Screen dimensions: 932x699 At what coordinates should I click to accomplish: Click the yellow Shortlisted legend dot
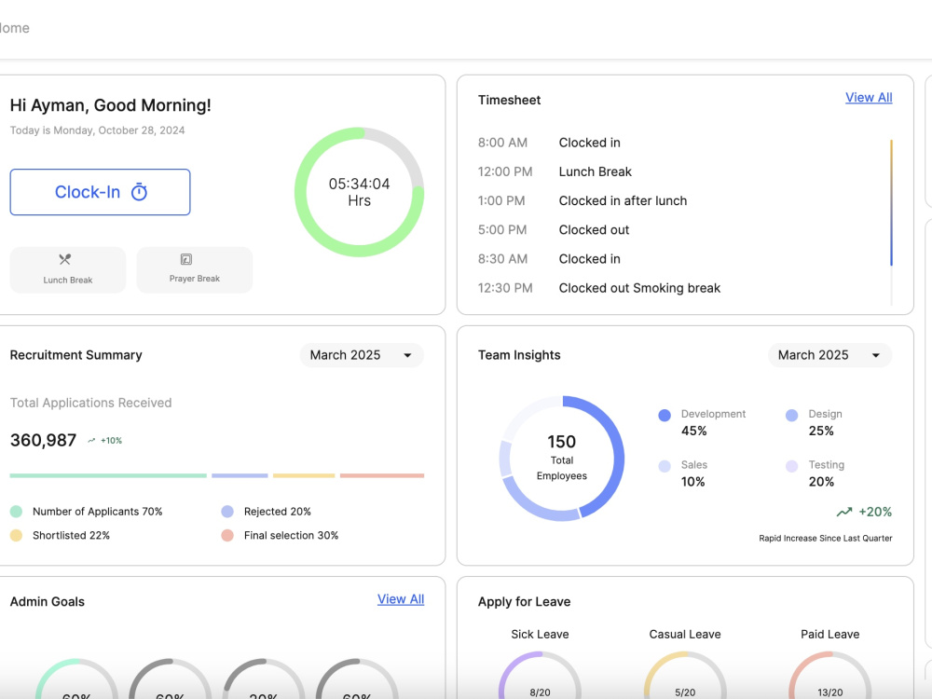coord(16,536)
